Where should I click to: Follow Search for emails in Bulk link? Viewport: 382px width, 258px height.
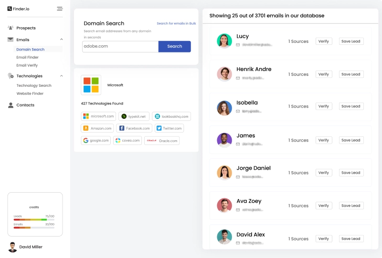176,23
